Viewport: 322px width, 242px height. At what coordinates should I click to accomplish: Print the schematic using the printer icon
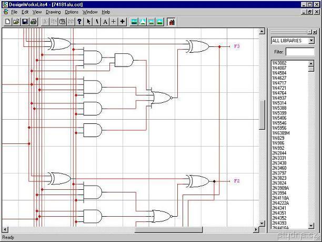(x=33, y=22)
